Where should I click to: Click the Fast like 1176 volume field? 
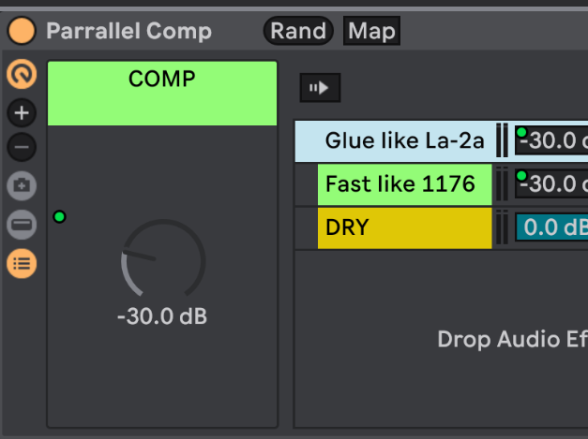point(551,184)
